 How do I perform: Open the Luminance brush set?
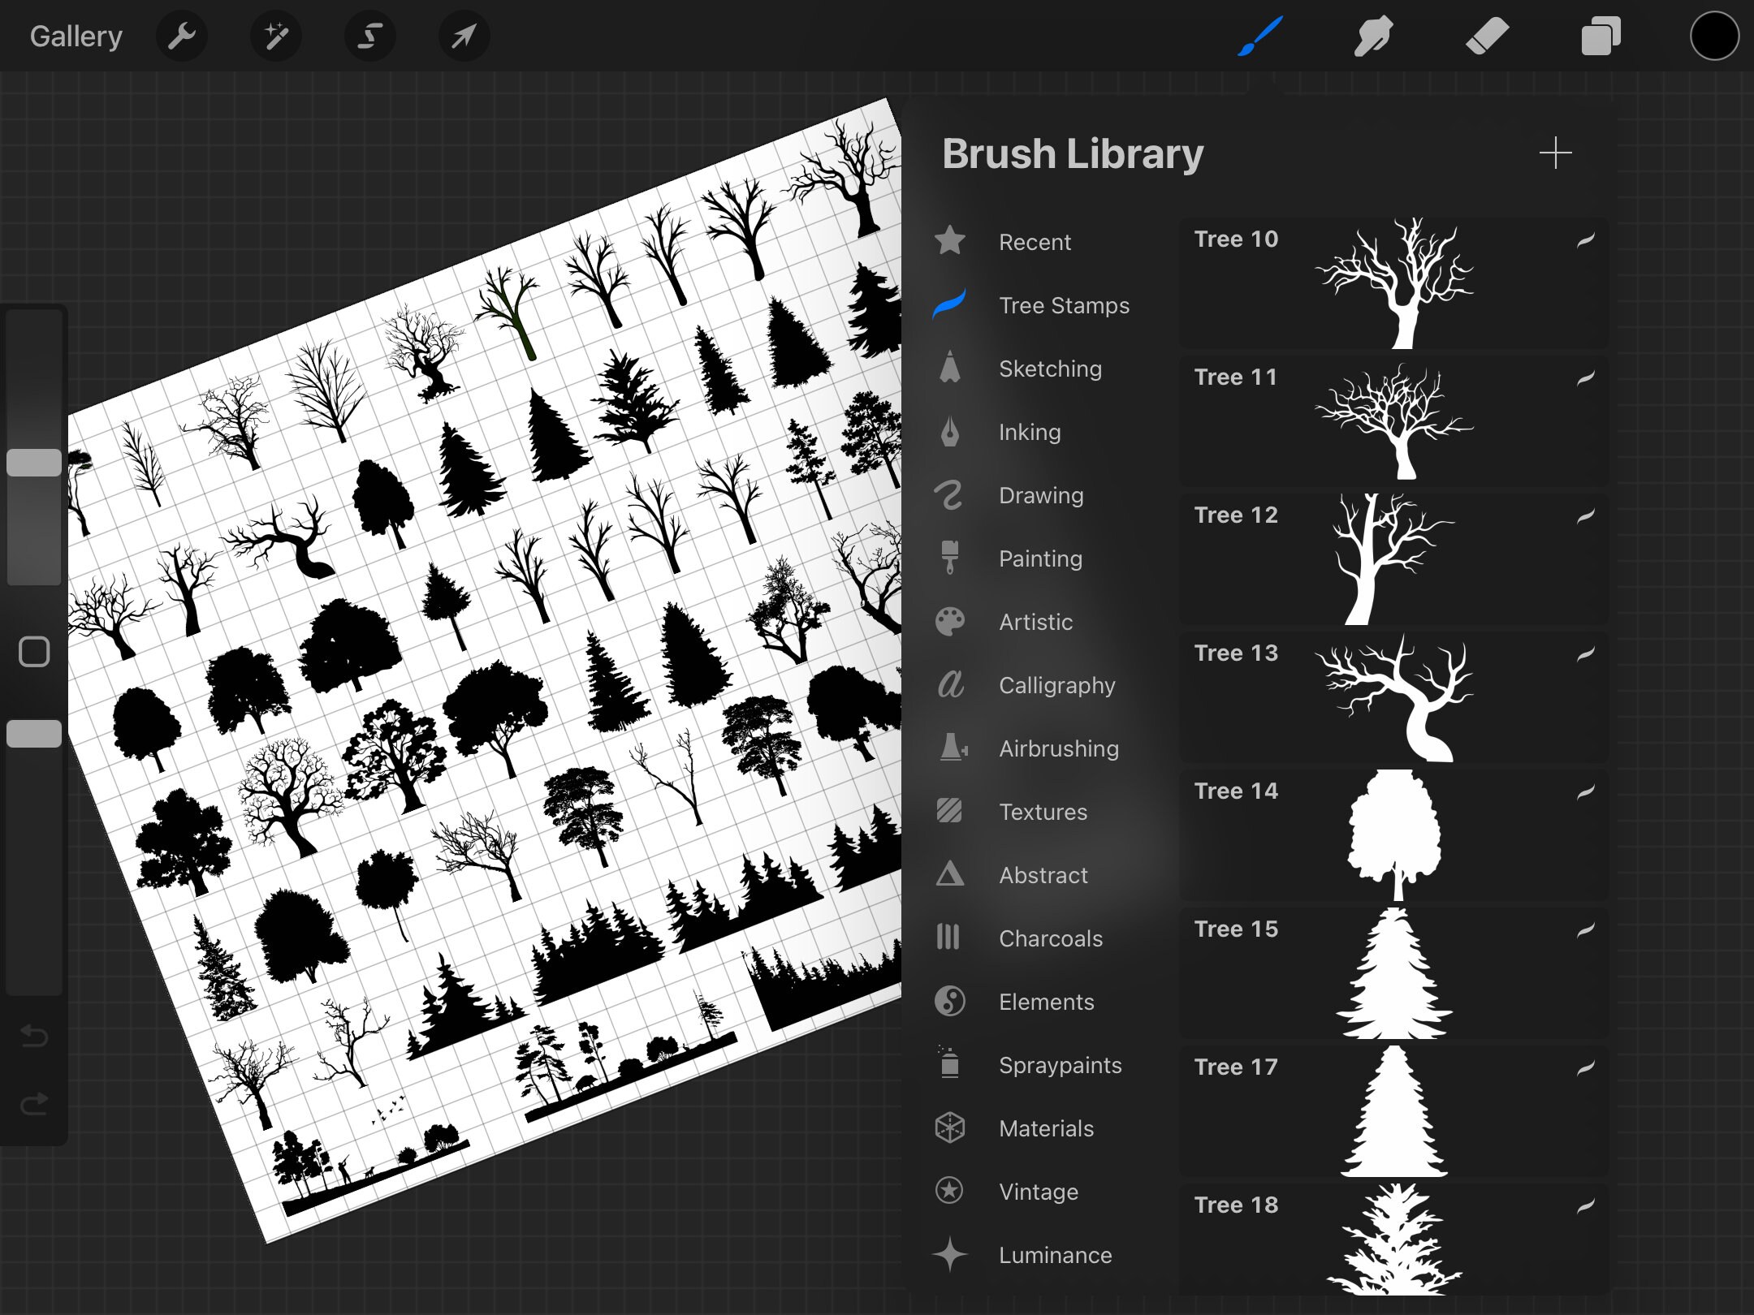(1055, 1255)
